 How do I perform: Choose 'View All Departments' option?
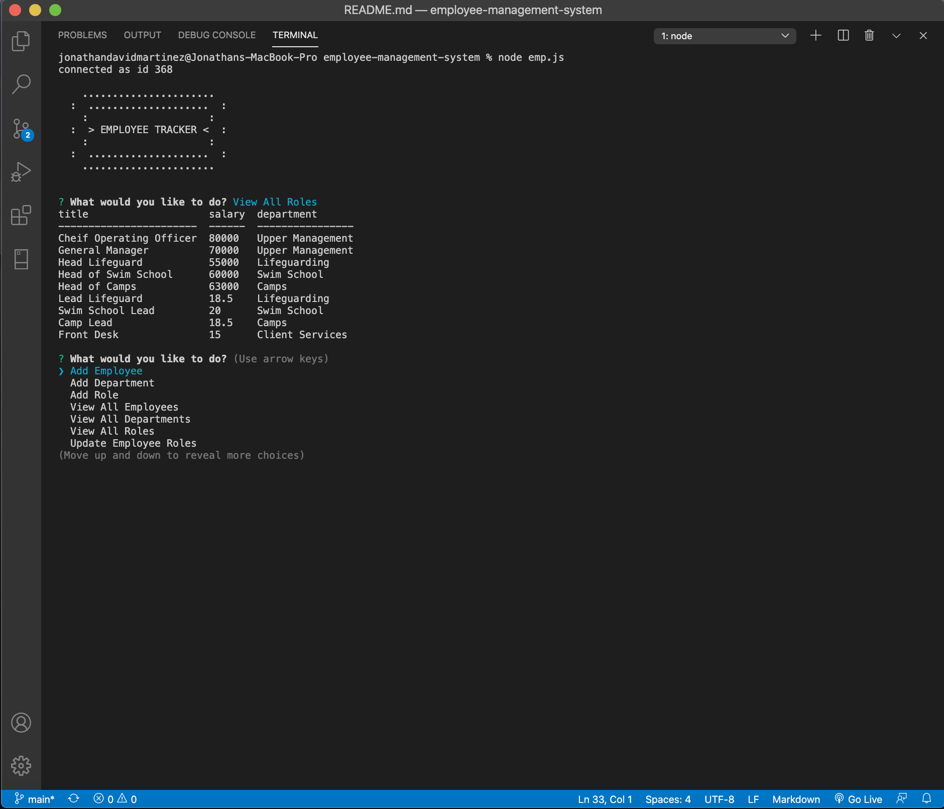(x=131, y=419)
